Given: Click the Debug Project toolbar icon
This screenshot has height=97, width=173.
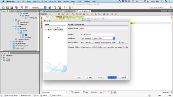Looking at the screenshot, I should (x=70, y=7).
